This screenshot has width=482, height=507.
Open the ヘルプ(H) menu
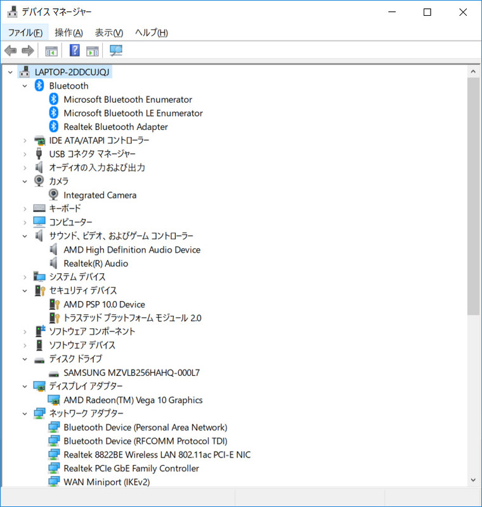[152, 33]
